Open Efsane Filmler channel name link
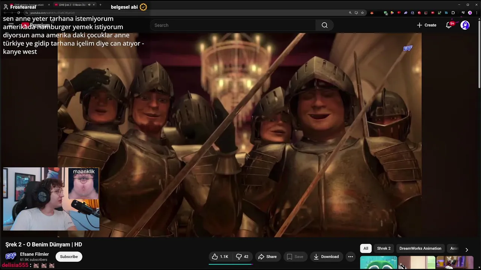481x270 pixels. click(x=35, y=254)
